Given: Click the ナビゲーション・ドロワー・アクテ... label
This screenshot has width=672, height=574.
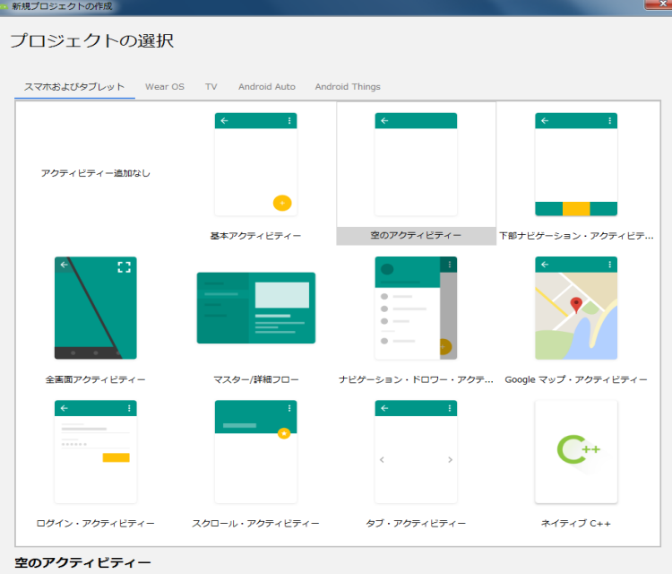Looking at the screenshot, I should 416,379.
